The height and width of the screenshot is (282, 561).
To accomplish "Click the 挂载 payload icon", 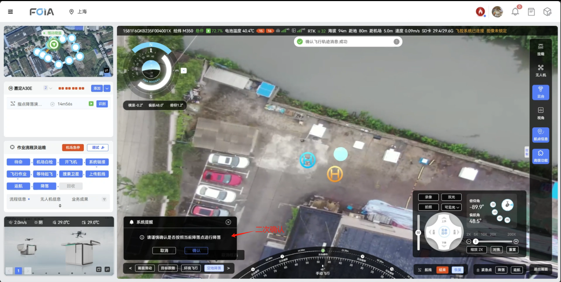I will [x=540, y=49].
